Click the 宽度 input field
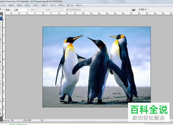The image size is (173, 125). point(40,10)
